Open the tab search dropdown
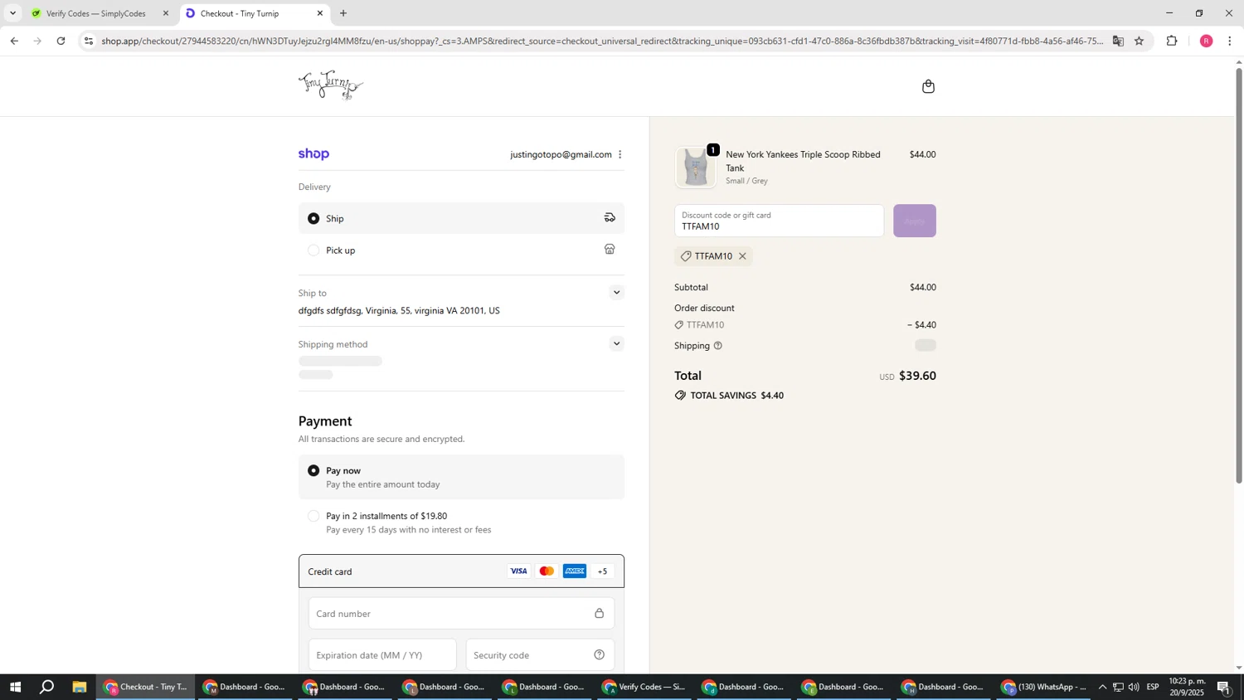Screen dimensions: 1244x700 point(12,13)
